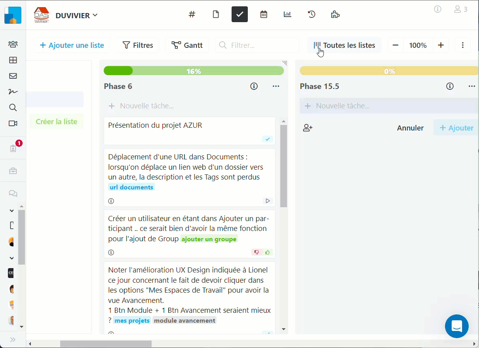Click the horizontal scrollbar thumb
This screenshot has height=348, width=479.
pos(106,344)
